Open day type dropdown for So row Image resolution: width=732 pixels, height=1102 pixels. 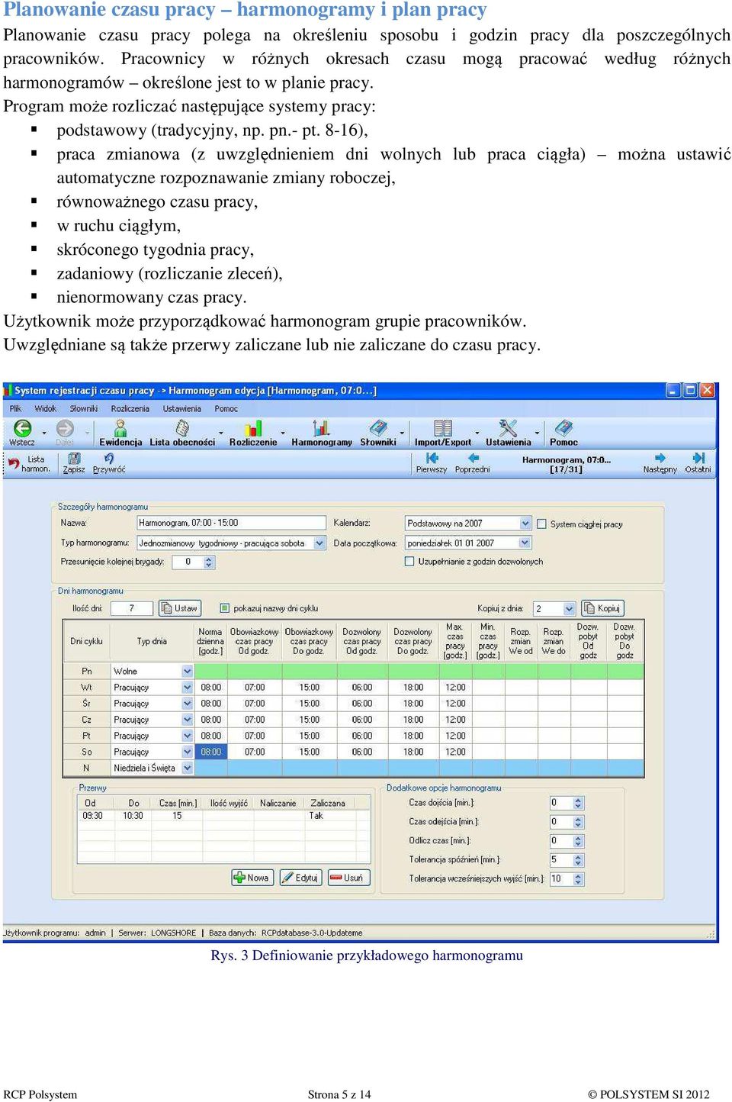[x=188, y=752]
